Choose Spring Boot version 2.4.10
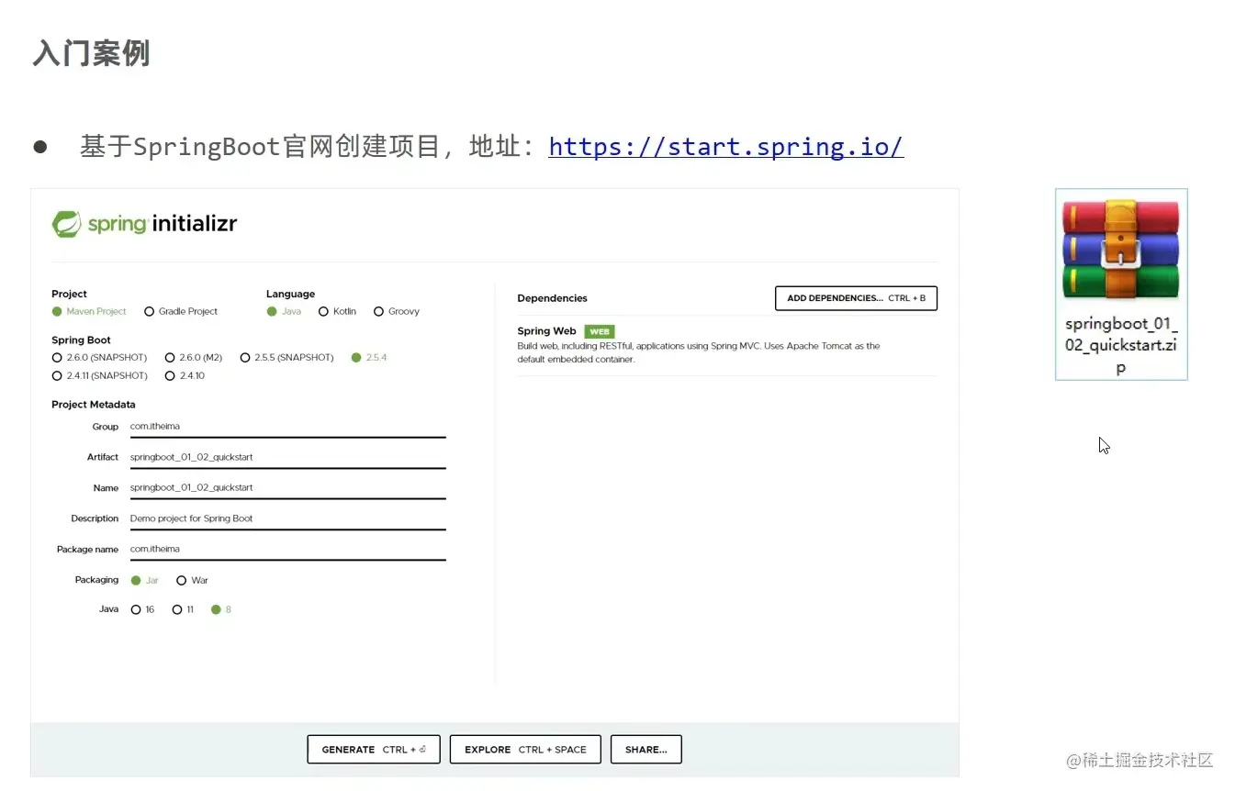This screenshot has width=1235, height=791. 170,375
